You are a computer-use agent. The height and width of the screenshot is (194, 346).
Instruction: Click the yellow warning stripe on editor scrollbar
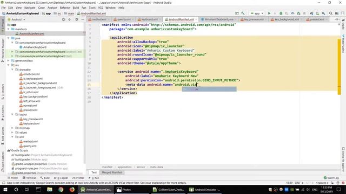339,67
